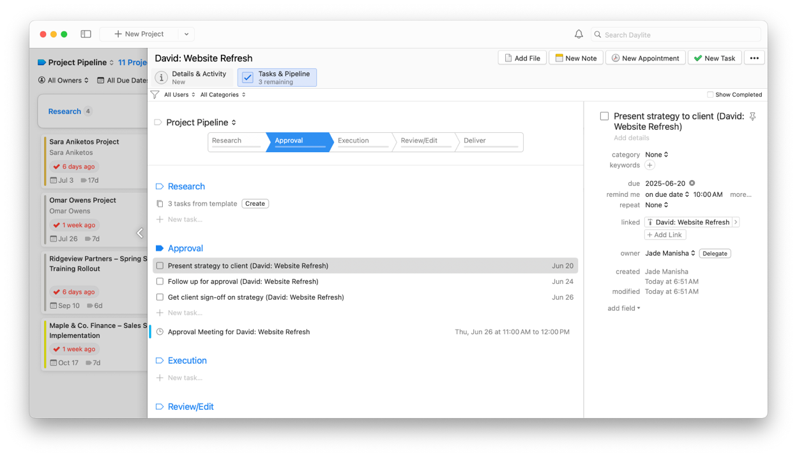Screen dimensions: 797x457
Task: Open the three-dots more options button
Action: [754, 58]
